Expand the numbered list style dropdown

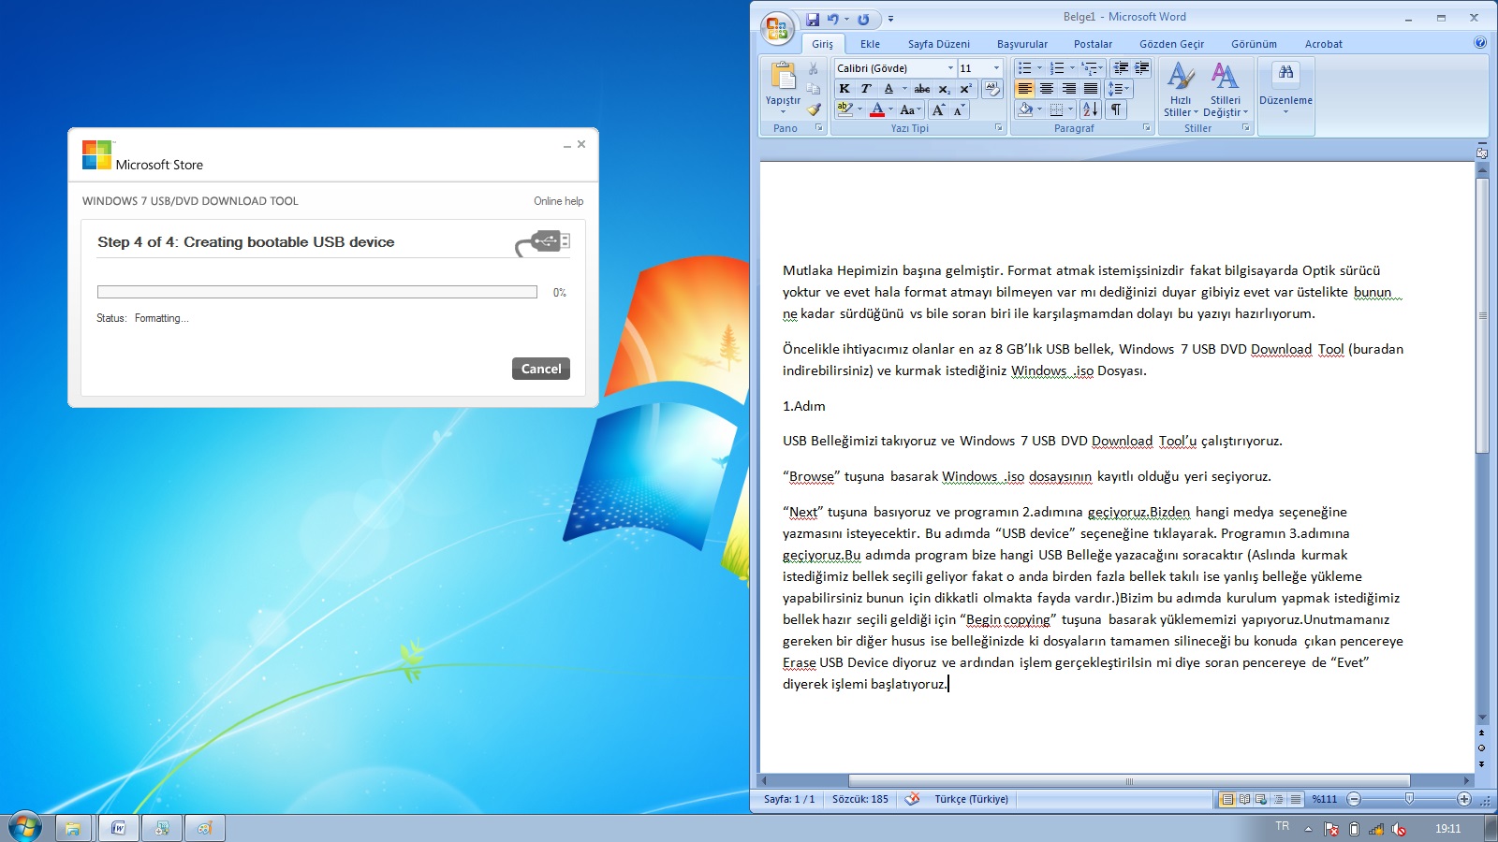(1072, 68)
